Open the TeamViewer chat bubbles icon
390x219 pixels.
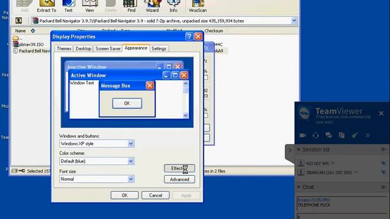tap(328, 135)
